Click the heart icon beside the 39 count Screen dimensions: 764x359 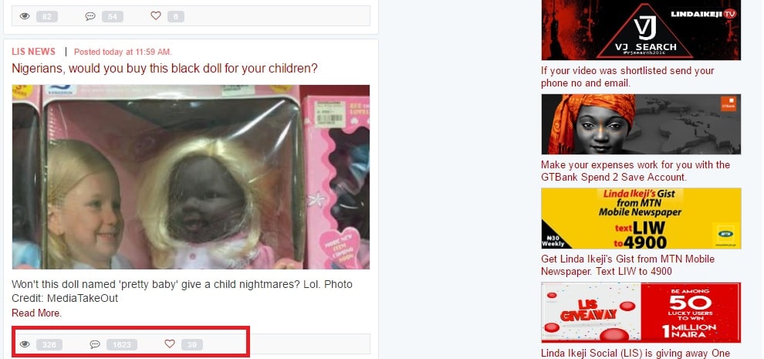coord(170,344)
